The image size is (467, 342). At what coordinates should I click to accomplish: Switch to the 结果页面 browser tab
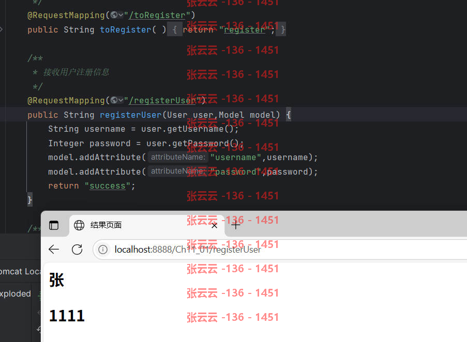click(x=106, y=225)
